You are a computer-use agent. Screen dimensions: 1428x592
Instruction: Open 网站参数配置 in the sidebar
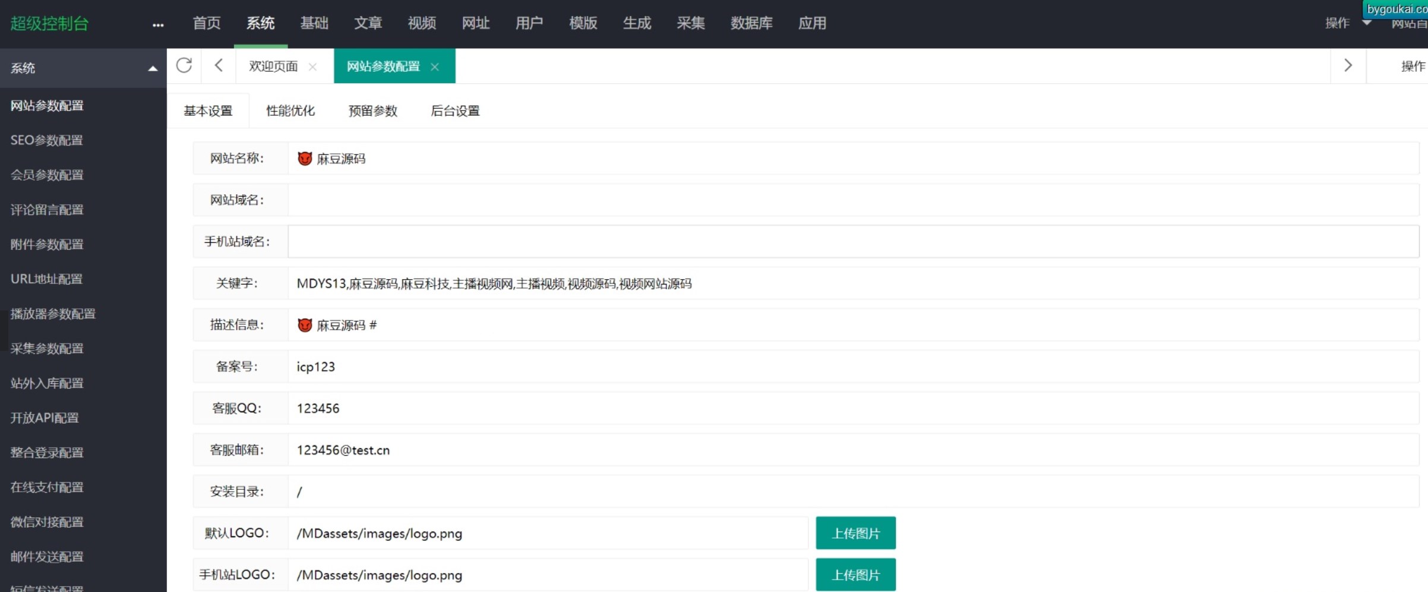[47, 106]
